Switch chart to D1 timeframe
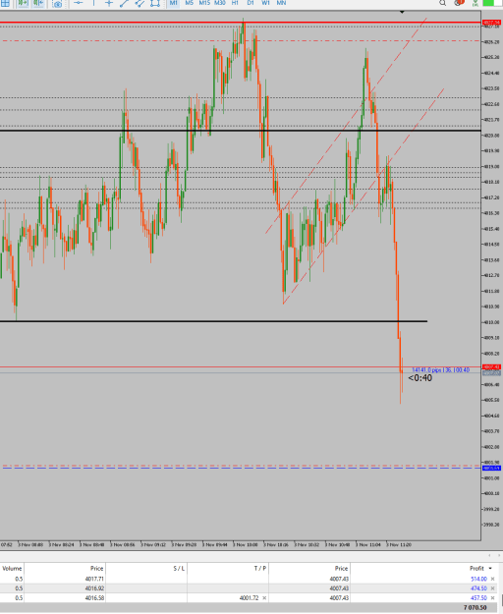 (251, 3)
